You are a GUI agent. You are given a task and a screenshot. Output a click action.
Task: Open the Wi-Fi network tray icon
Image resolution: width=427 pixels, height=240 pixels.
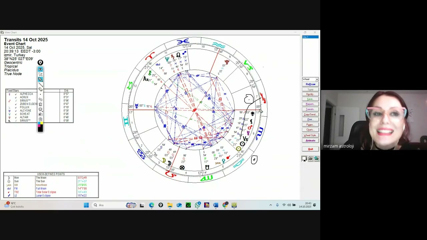click(284, 205)
